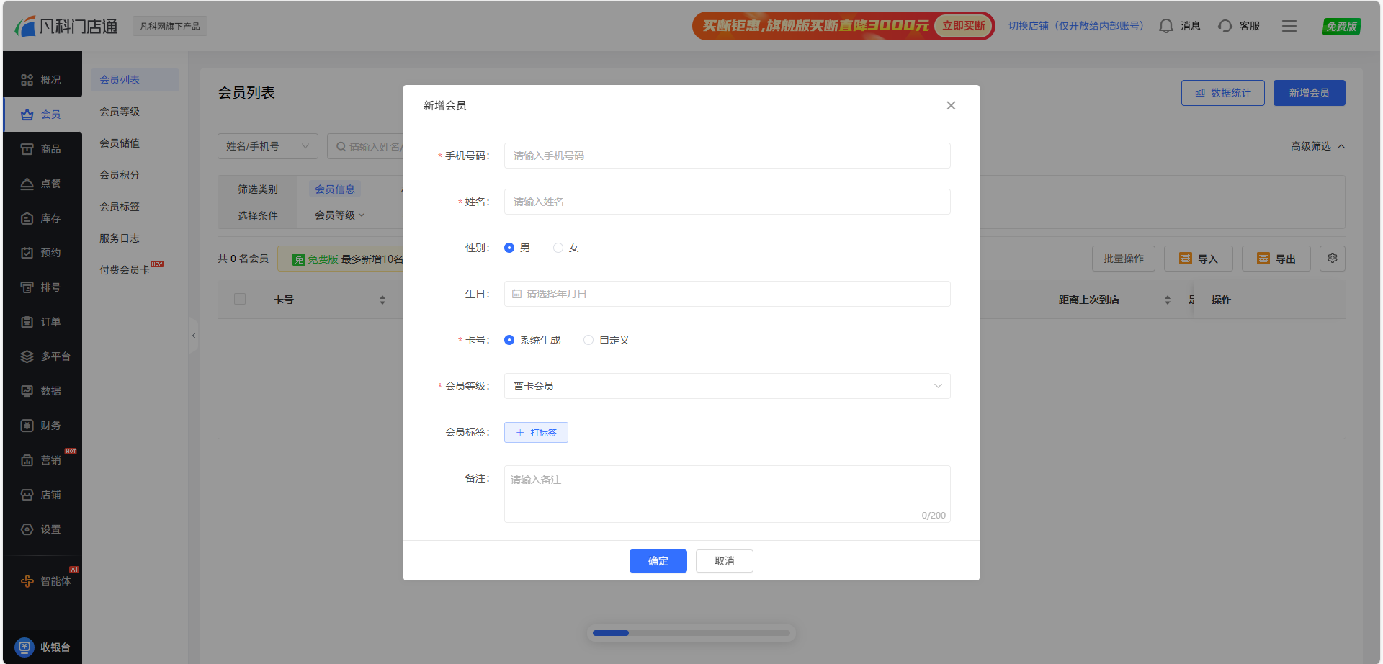Open customer service headset icon
This screenshot has width=1383, height=664.
point(1225,26)
